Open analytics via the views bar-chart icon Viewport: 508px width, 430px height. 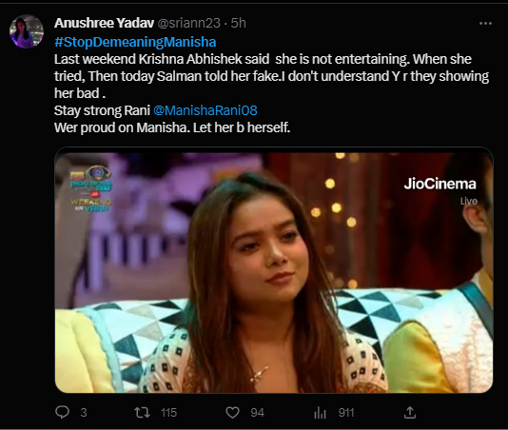320,413
